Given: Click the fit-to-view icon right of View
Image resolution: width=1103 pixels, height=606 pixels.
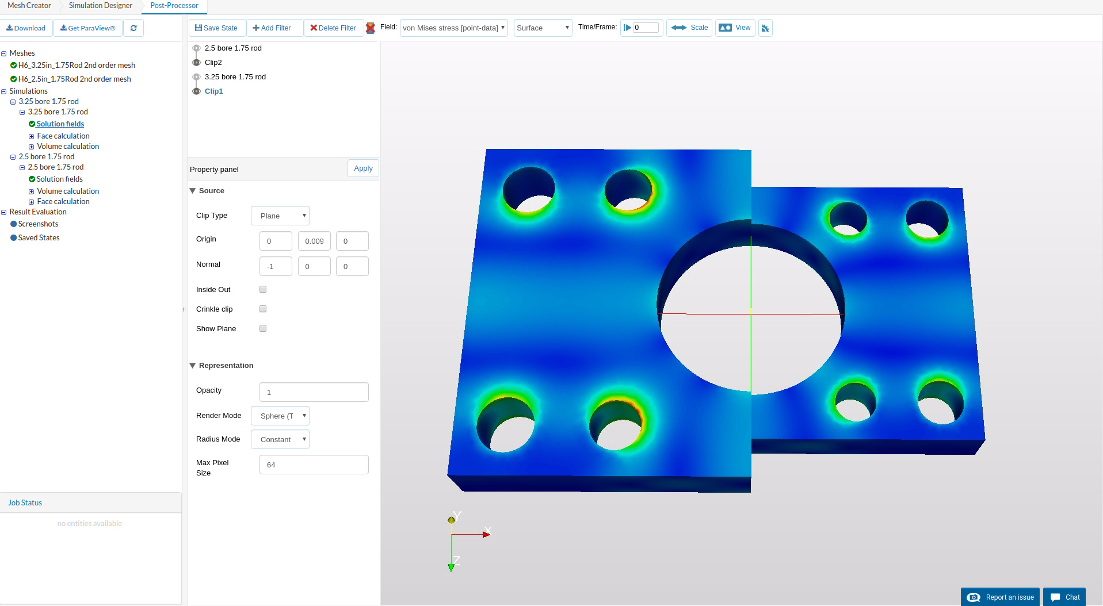Looking at the screenshot, I should (765, 28).
